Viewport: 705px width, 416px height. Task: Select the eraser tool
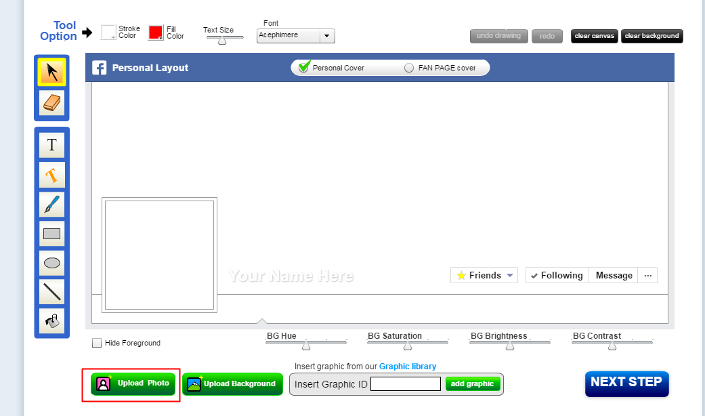coord(51,103)
